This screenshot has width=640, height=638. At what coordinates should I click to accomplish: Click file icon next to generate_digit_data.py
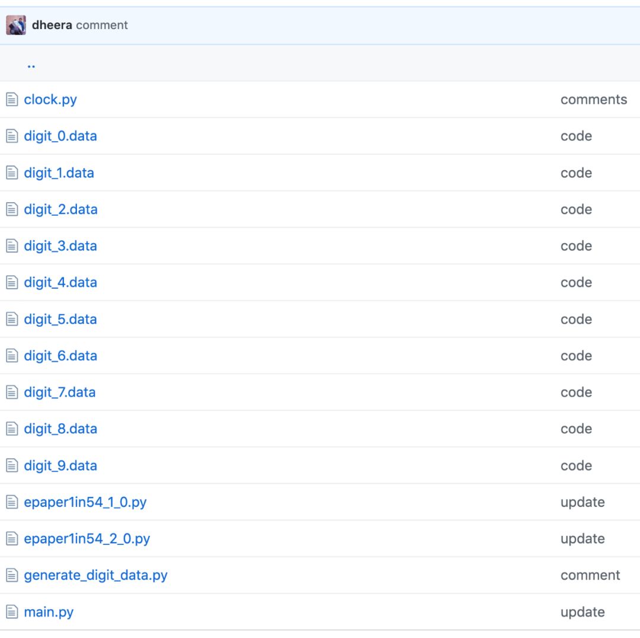[x=12, y=575]
